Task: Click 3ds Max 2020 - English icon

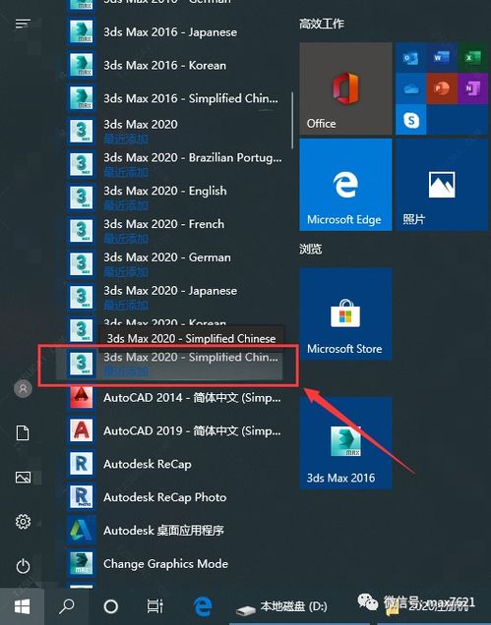Action: (82, 197)
